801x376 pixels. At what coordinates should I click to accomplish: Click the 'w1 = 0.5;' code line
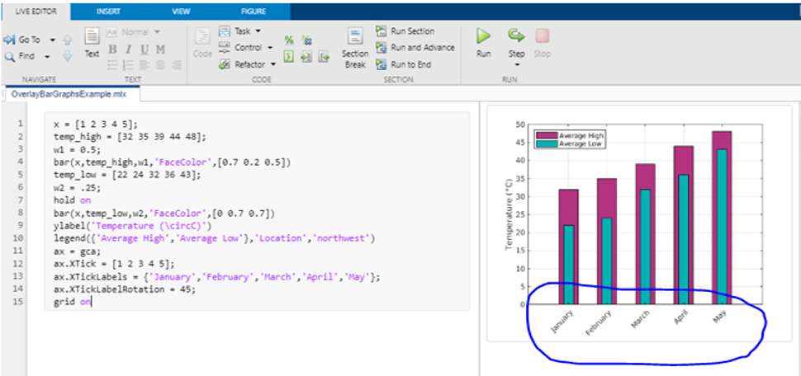pos(77,149)
